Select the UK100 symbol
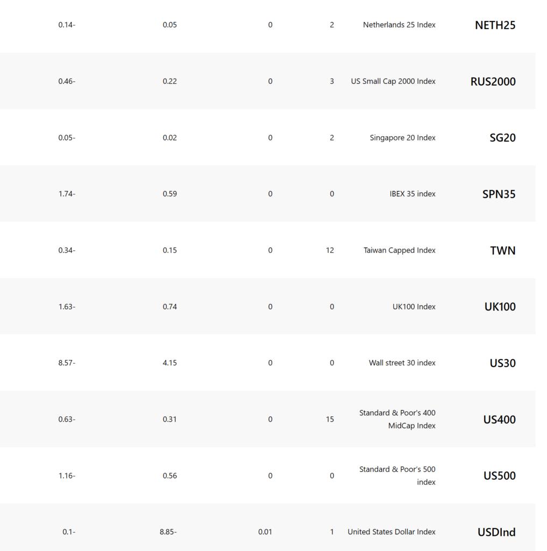 click(500, 307)
